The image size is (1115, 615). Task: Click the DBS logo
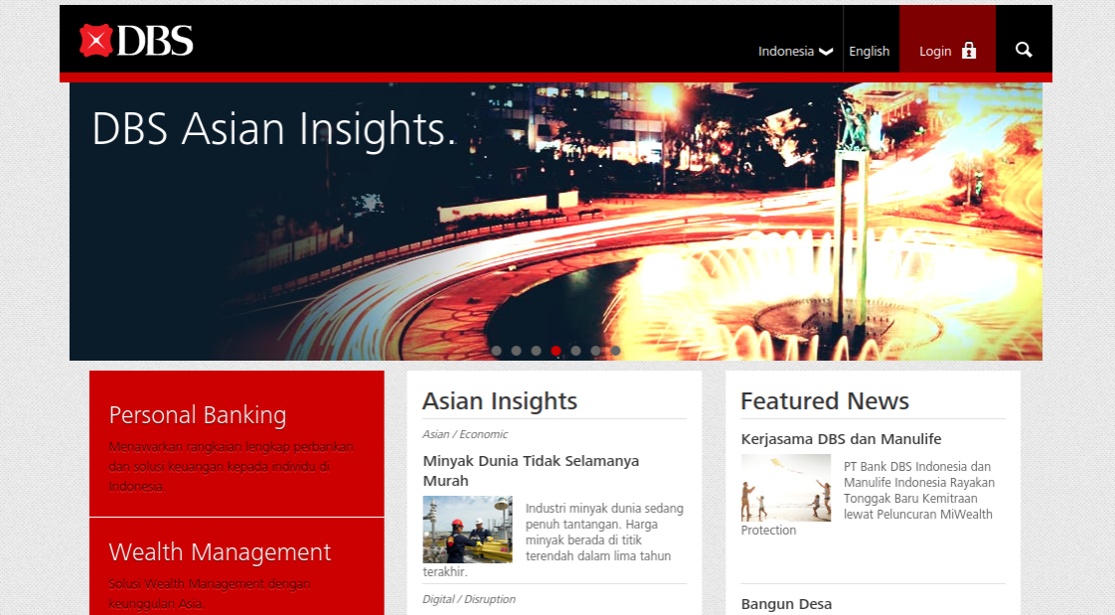coord(136,40)
